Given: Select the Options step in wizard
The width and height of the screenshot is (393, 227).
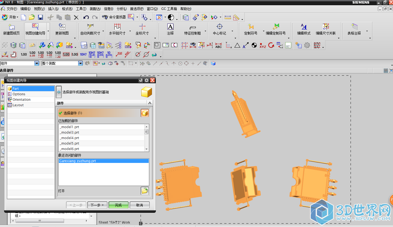Looking at the screenshot, I should coord(31,94).
